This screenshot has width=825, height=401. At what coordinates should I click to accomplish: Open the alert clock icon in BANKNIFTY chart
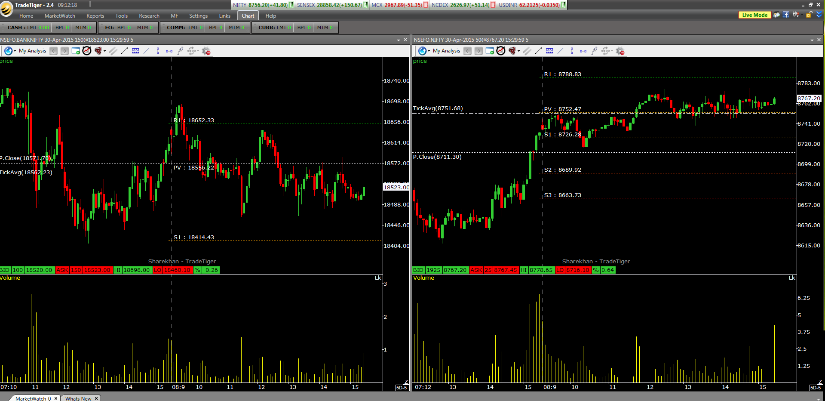pos(87,51)
